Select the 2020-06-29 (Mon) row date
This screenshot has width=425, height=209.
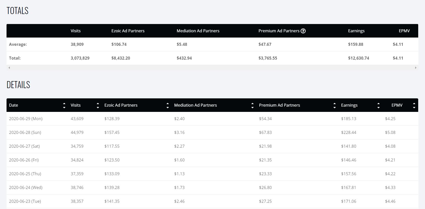(x=26, y=119)
